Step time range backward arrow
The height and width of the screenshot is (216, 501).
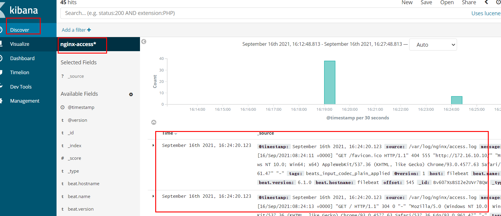[x=487, y=2]
